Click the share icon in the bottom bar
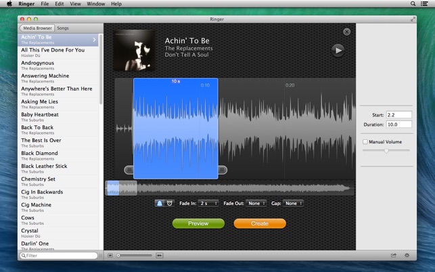The height and width of the screenshot is (272, 435). 393,255
